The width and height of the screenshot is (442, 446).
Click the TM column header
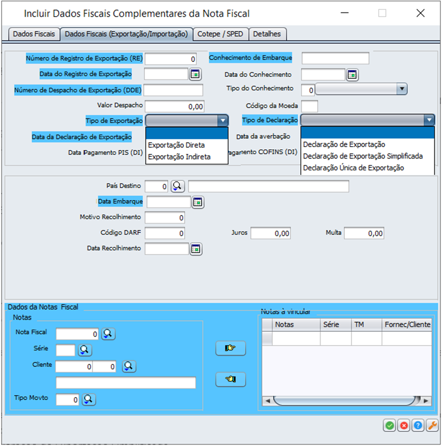click(367, 324)
